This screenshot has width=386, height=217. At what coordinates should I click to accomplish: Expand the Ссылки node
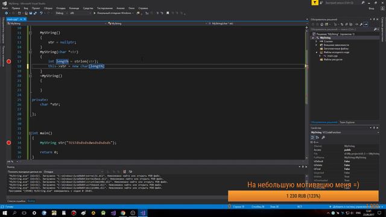point(317,42)
